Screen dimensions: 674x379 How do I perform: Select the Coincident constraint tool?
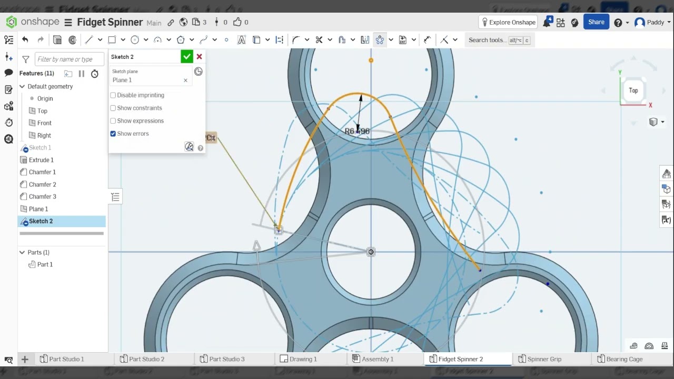coord(444,40)
